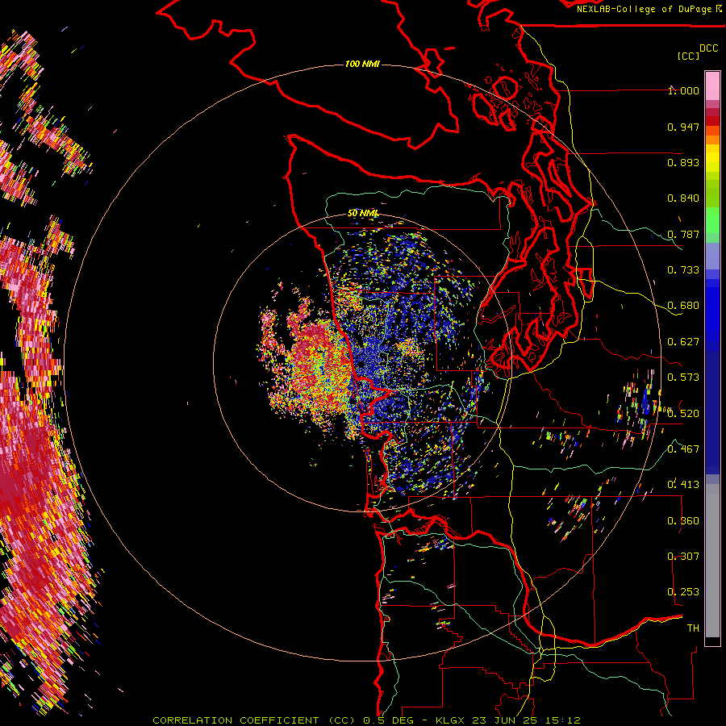Click the 0.307 legend value
This screenshot has width=726, height=726.
click(x=683, y=557)
